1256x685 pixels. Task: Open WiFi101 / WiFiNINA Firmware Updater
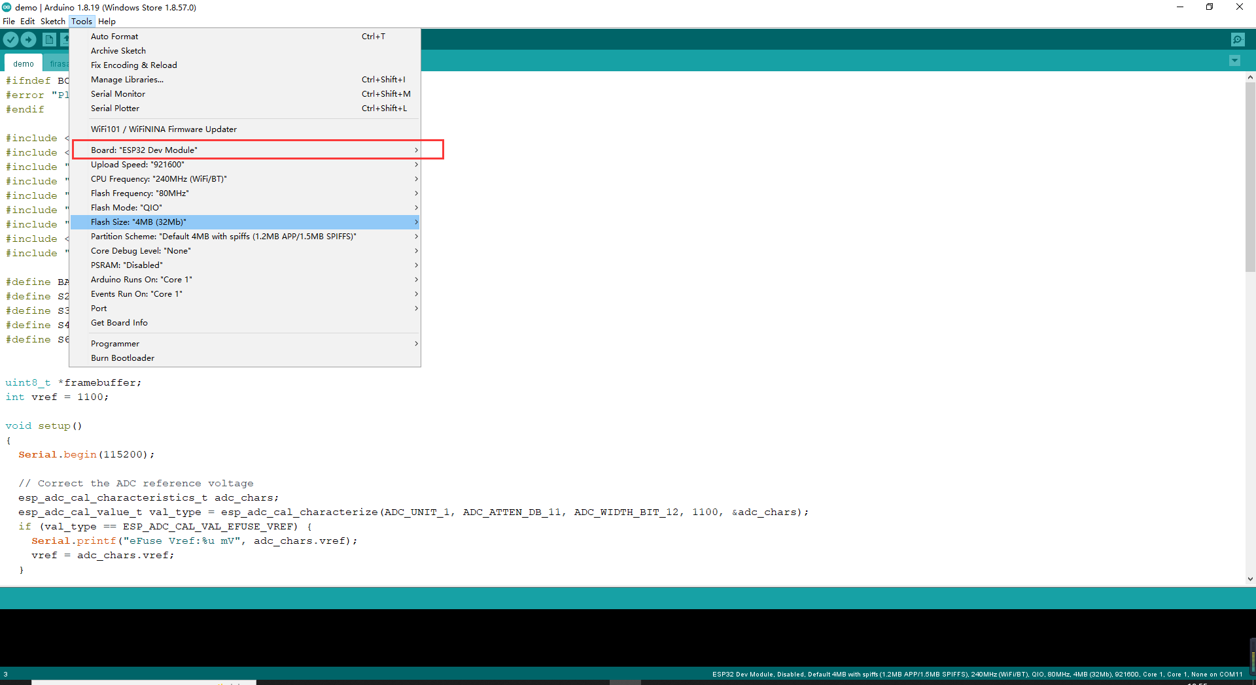click(x=245, y=129)
